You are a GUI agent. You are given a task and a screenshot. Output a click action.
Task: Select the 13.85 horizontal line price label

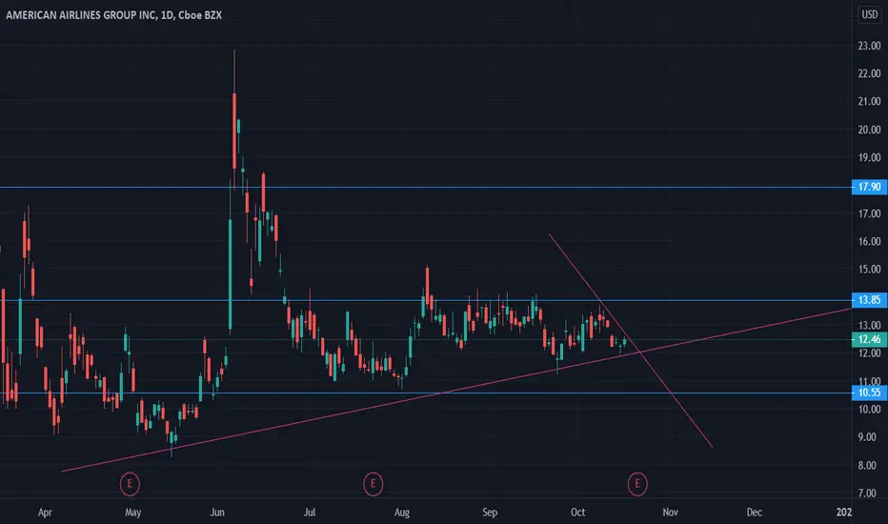coord(869,300)
